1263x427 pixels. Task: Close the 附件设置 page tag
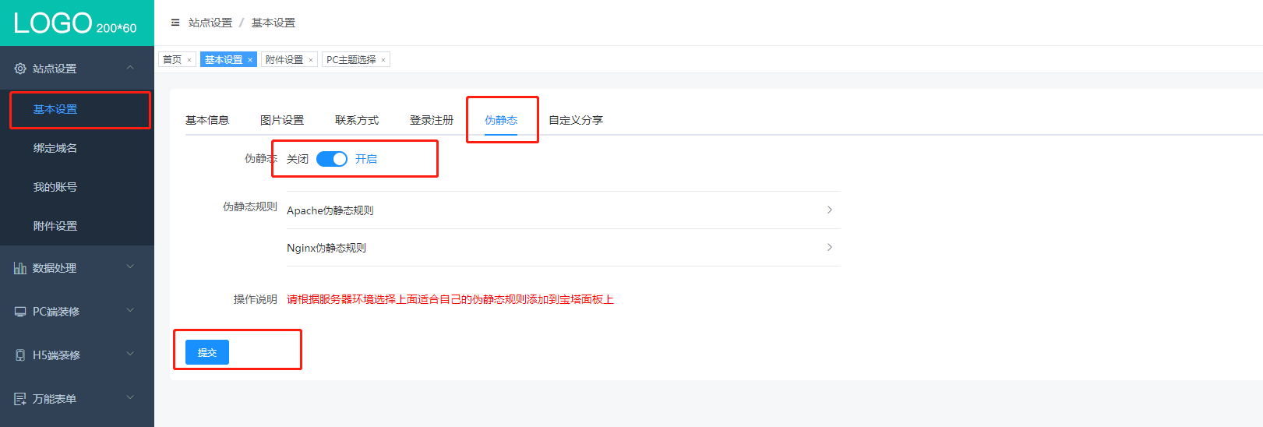[311, 60]
